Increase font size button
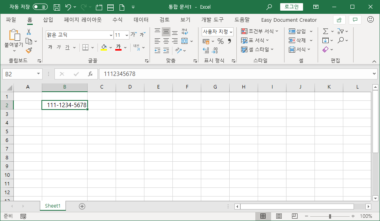The width and height of the screenshot is (380, 221). tap(134, 35)
